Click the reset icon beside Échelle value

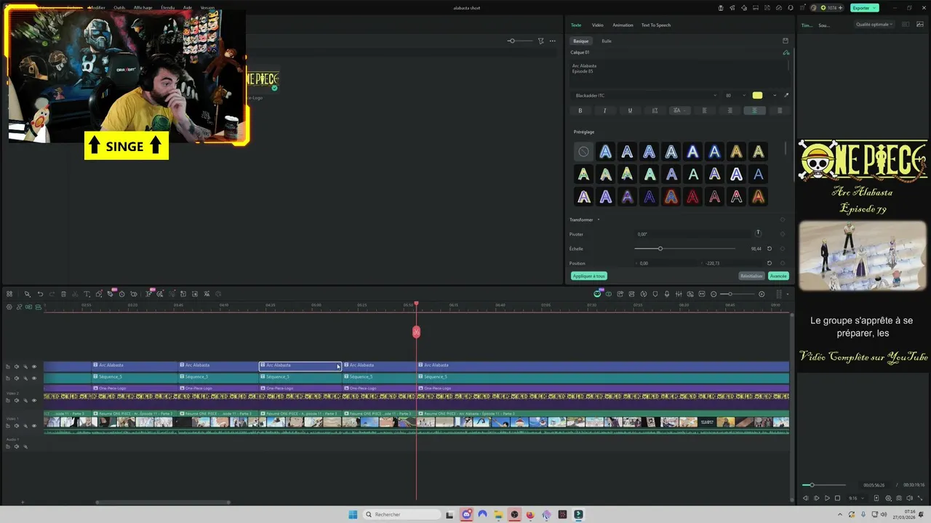(770, 248)
